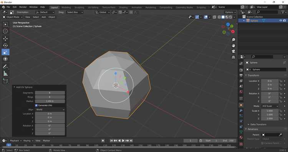The image size is (288, 152).
Task: Lock Location X with its padlock icon
Action: pos(281,81)
